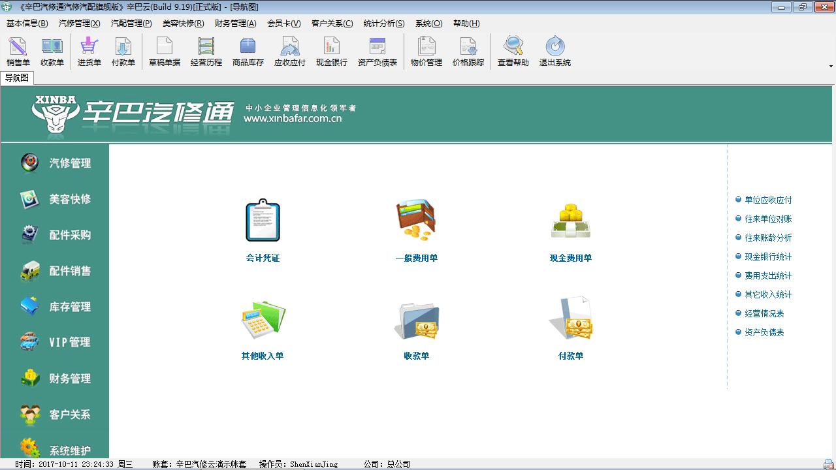Click the www.xinbafar.com.cn banner address
This screenshot has width=836, height=470.
point(293,119)
